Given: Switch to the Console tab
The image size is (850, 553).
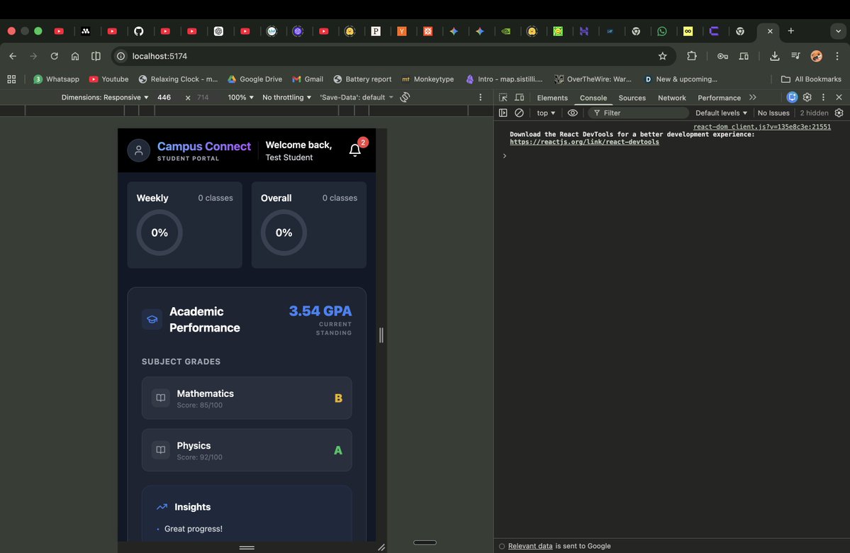Looking at the screenshot, I should [x=593, y=98].
